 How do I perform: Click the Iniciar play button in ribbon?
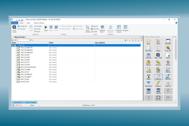46,29
